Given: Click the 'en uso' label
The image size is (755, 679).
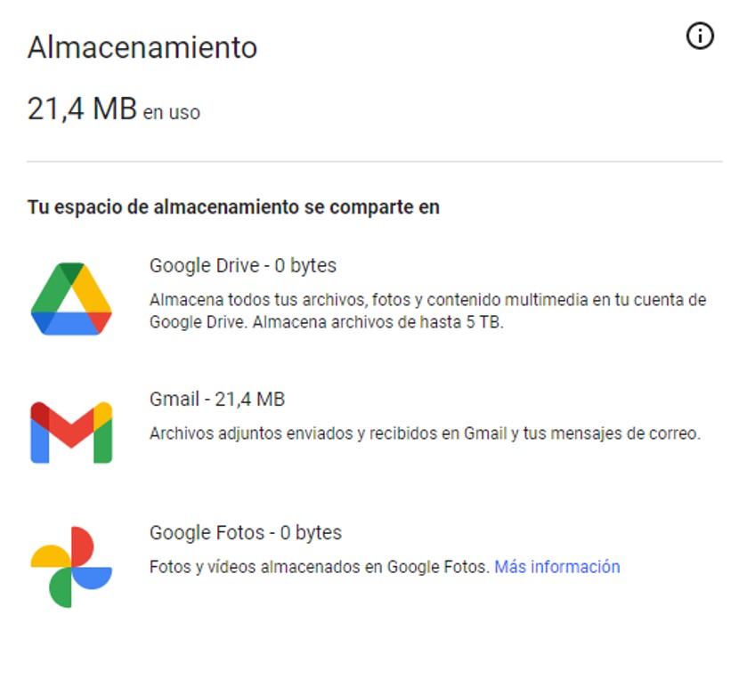Looking at the screenshot, I should [x=172, y=113].
